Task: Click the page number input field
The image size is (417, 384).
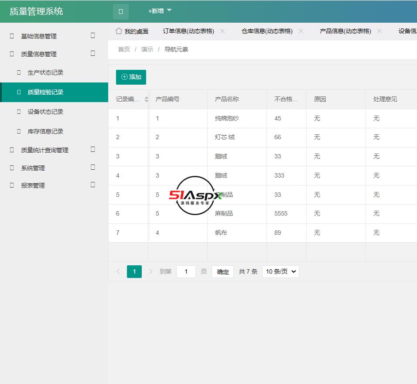Action: [x=186, y=271]
